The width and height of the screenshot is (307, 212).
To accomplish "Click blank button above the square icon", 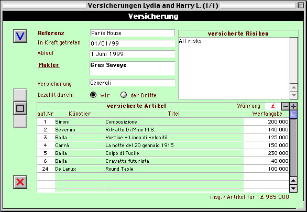I will click(20, 95).
